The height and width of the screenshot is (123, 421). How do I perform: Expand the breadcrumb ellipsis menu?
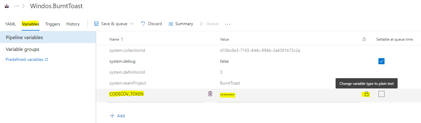click(17, 6)
